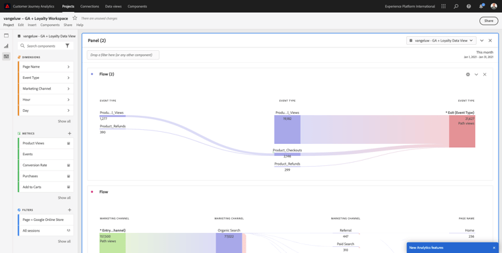This screenshot has width=502, height=253.
Task: Open the data view dropdown in Panel (2)
Action: 441,41
